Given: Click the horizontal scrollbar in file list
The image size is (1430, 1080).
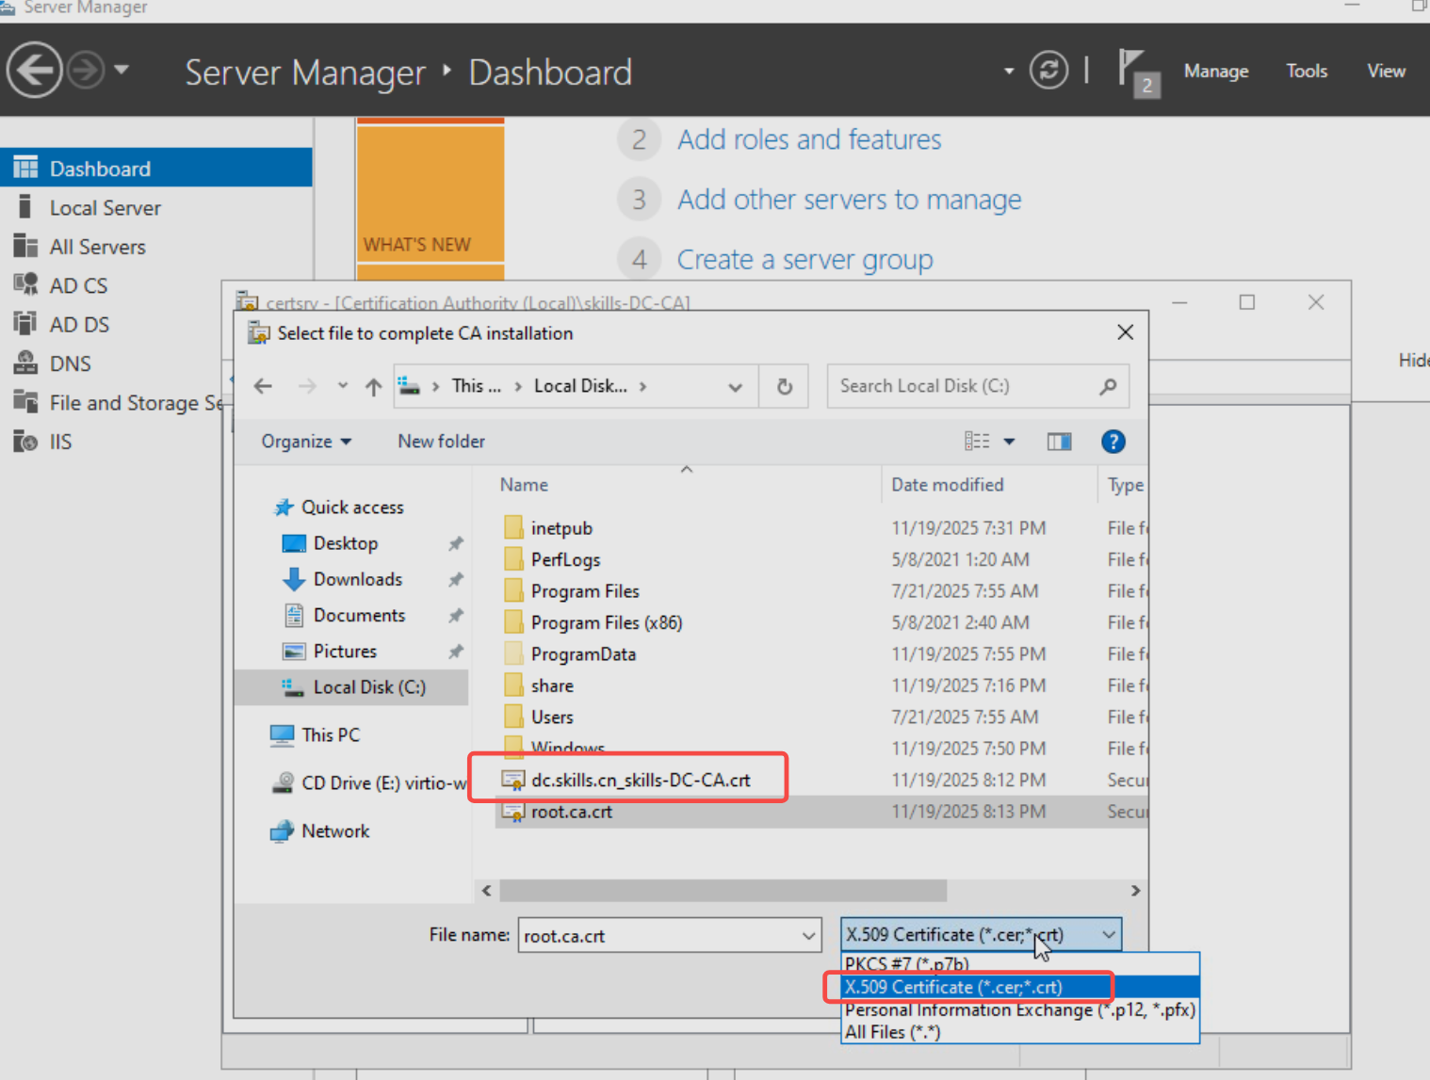Looking at the screenshot, I should point(723,890).
